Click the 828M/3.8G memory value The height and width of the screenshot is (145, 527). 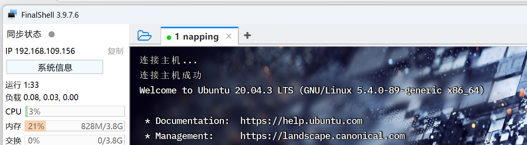[102, 127]
